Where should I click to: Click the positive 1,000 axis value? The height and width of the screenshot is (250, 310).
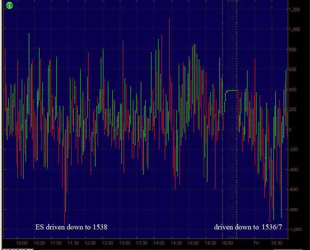click(x=294, y=29)
